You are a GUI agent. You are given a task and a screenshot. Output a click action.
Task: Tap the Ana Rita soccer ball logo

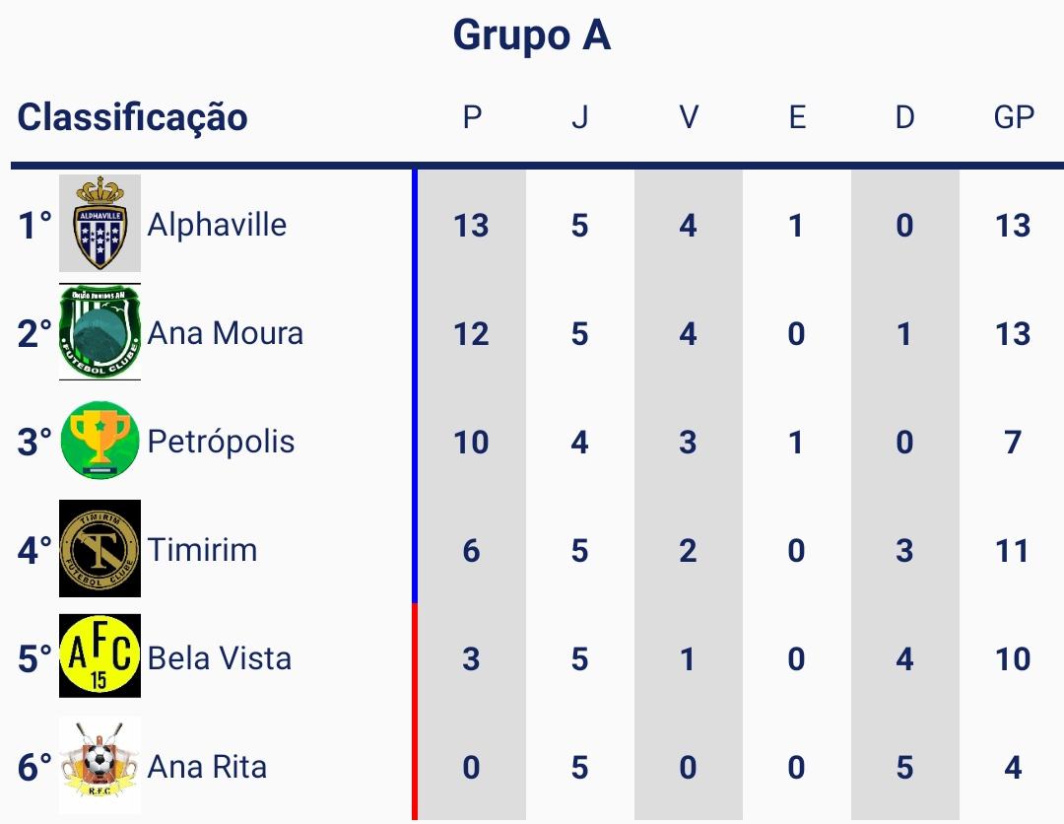click(x=100, y=765)
